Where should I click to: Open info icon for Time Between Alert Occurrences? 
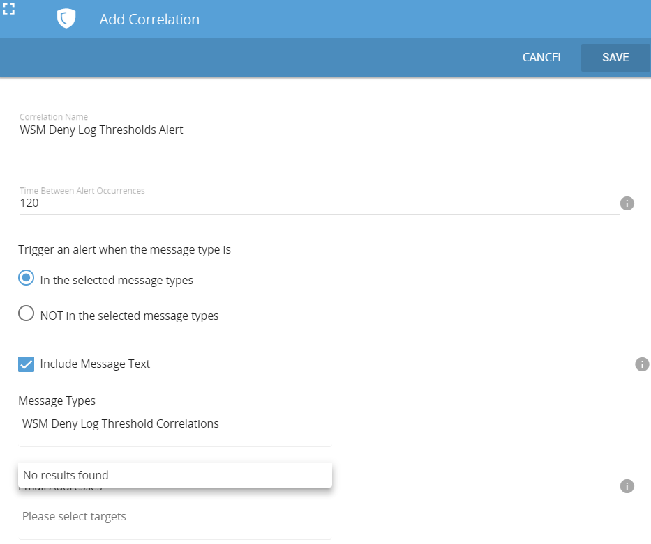pyautogui.click(x=627, y=203)
